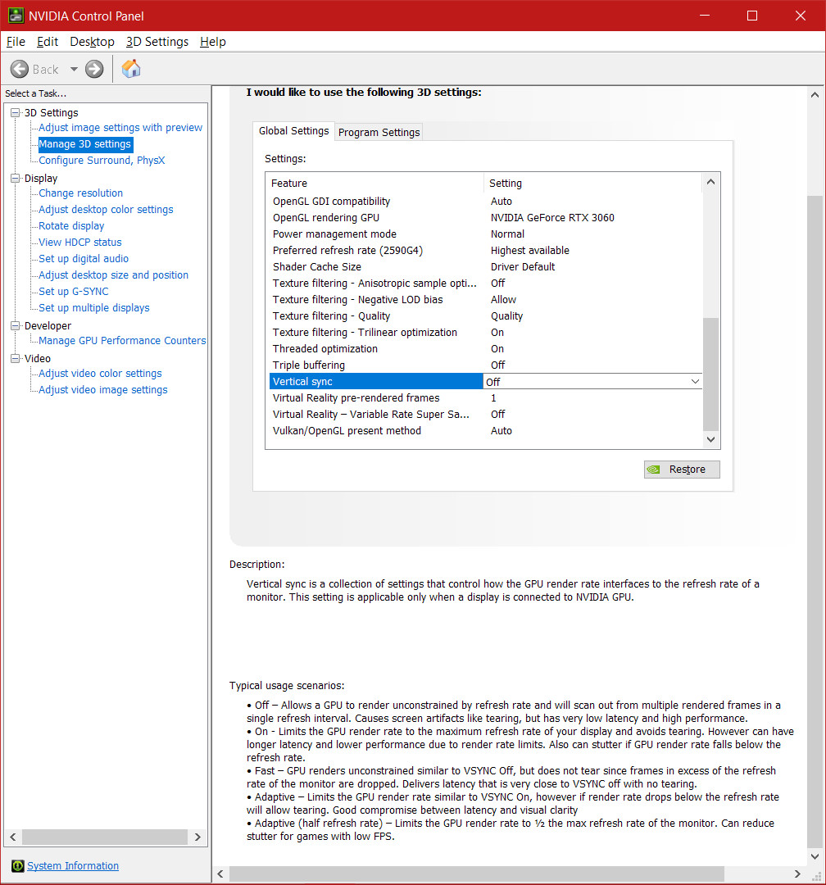Select the Global Settings tab
This screenshot has width=826, height=885.
tap(293, 131)
